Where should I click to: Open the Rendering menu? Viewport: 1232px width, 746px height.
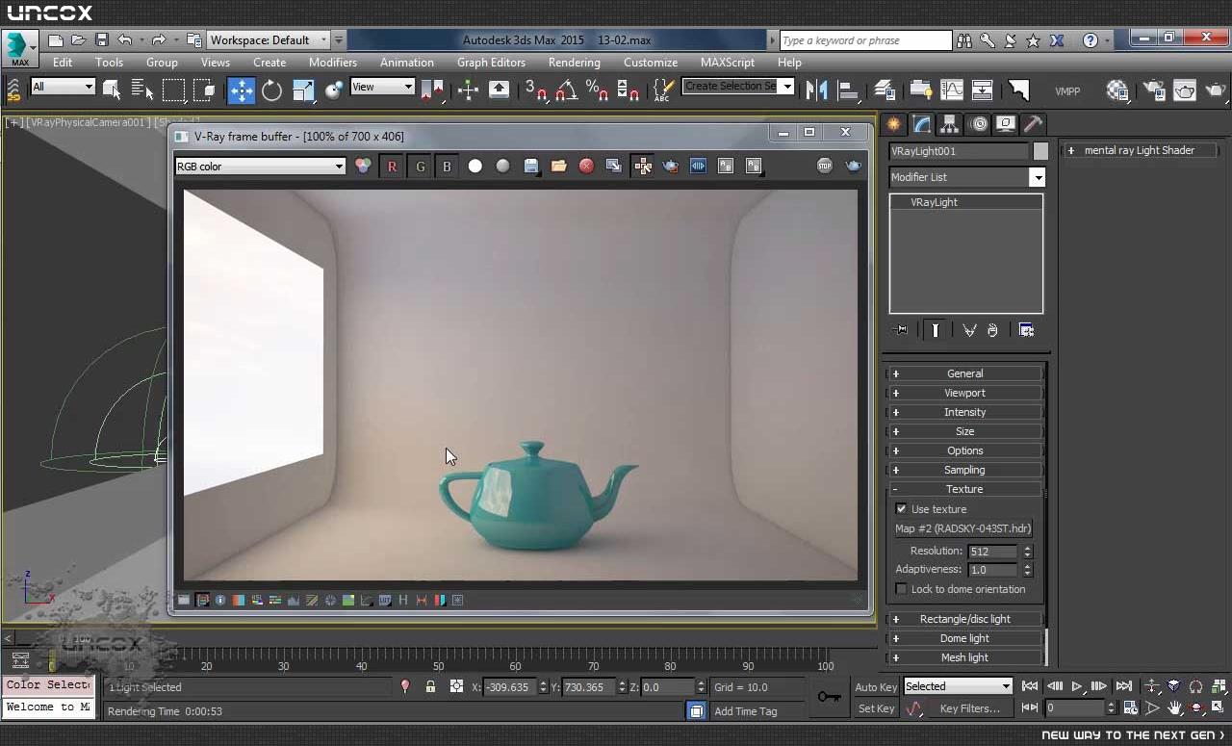pyautogui.click(x=575, y=63)
